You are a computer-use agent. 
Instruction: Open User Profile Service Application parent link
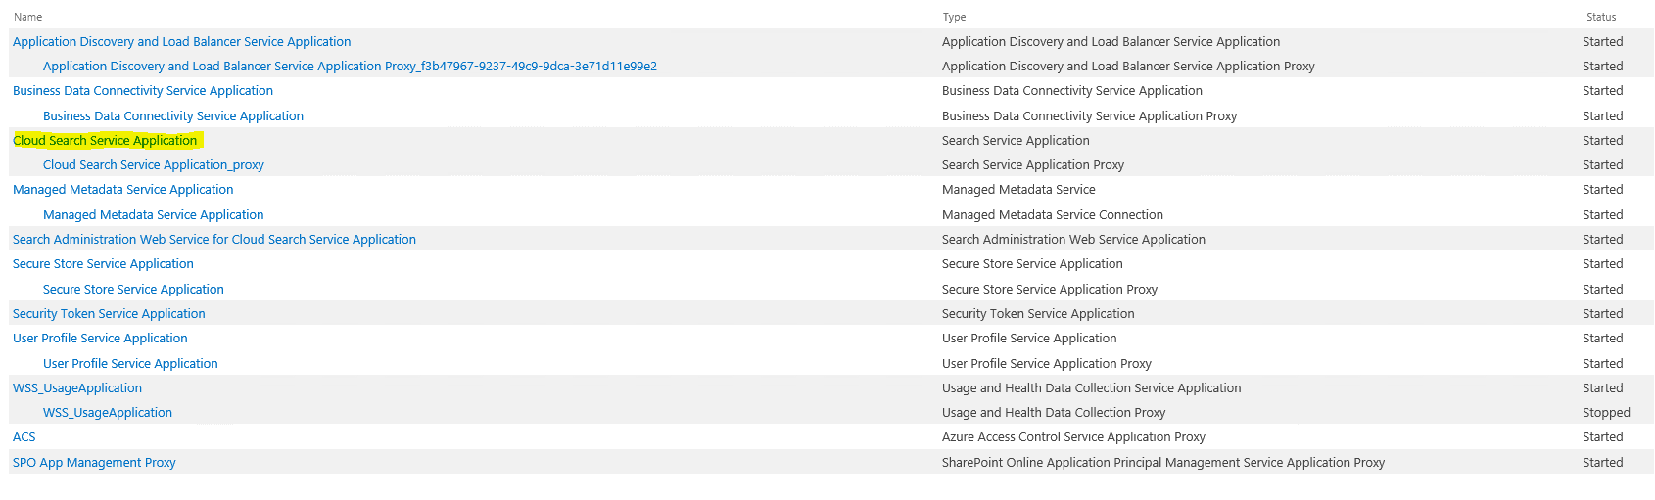[100, 338]
